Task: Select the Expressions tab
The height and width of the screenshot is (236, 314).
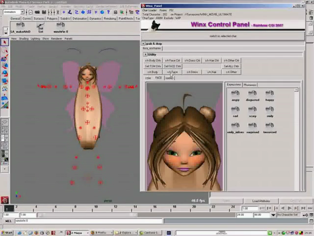Action: [x=234, y=85]
